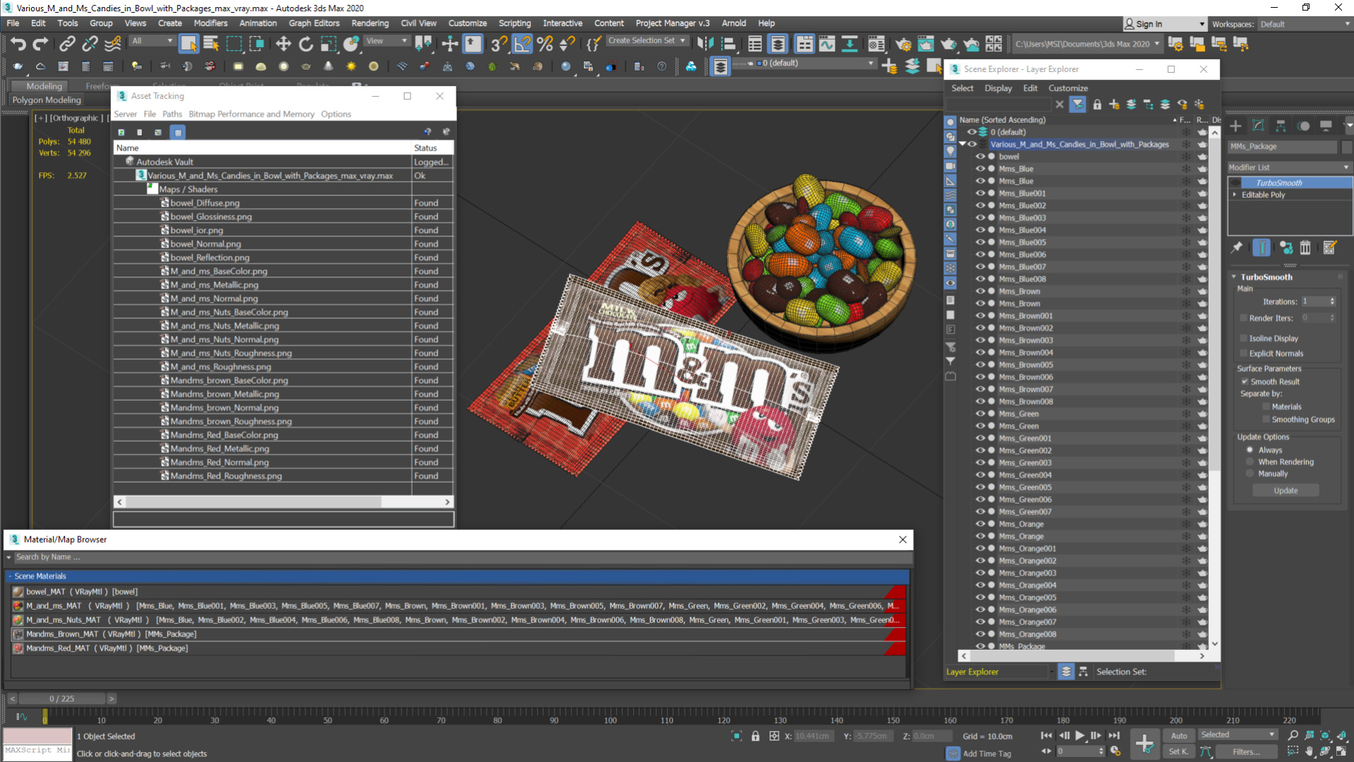Click the Search by Name field

(x=461, y=557)
